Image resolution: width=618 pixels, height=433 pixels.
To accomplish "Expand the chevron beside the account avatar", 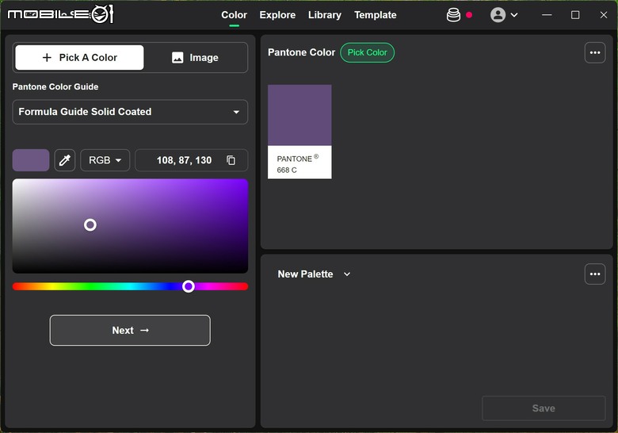I will click(x=514, y=15).
